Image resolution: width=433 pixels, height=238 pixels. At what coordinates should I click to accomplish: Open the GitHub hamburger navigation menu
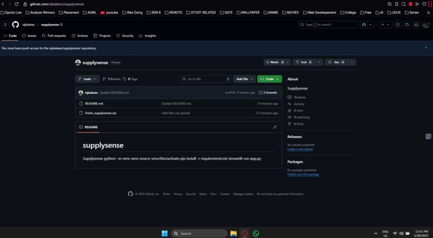click(5, 25)
